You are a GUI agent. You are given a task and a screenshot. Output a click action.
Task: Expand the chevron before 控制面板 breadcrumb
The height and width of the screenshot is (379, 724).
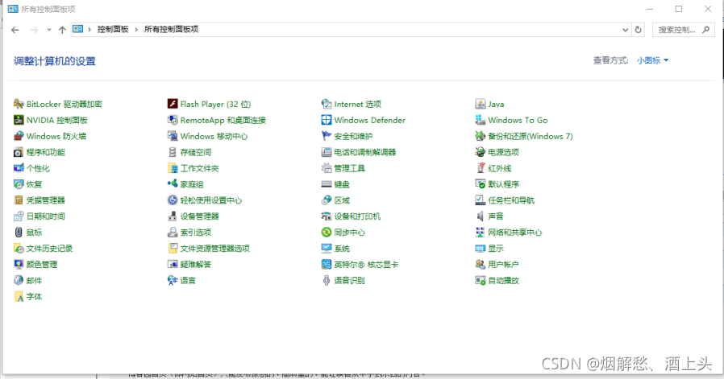click(89, 30)
